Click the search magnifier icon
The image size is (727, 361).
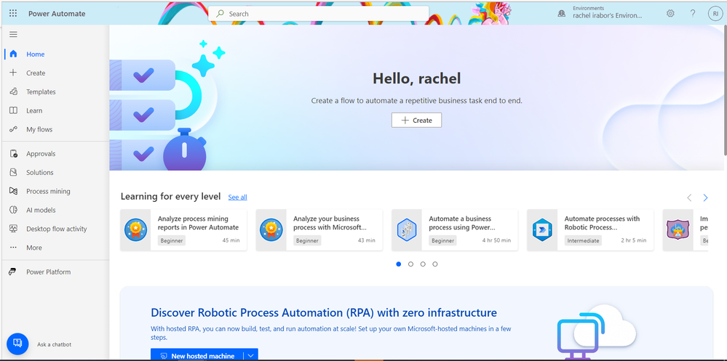[x=221, y=14]
